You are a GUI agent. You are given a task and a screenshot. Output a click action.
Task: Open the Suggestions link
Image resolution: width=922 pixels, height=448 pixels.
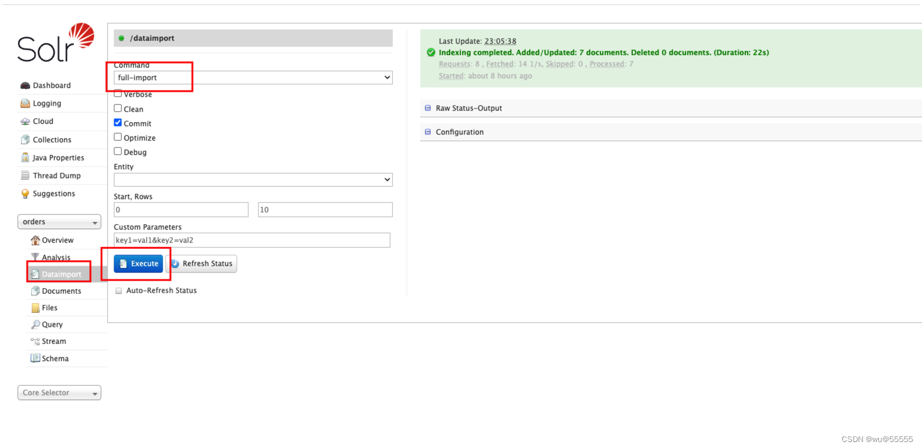(x=54, y=194)
